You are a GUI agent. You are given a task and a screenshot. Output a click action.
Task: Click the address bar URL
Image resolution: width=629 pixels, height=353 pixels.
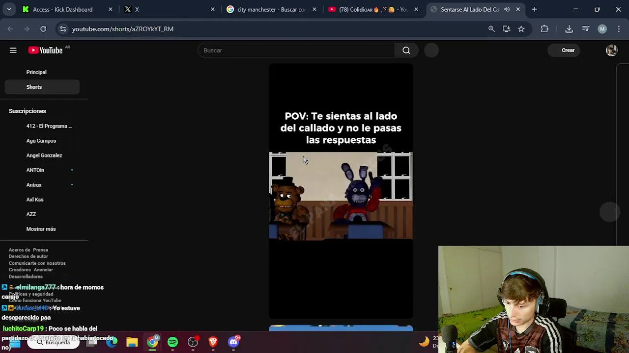tap(123, 29)
